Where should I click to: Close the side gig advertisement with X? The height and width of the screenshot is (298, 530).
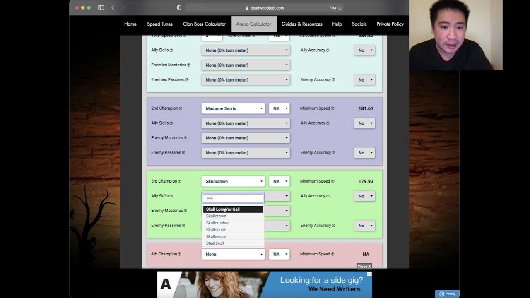click(x=369, y=274)
